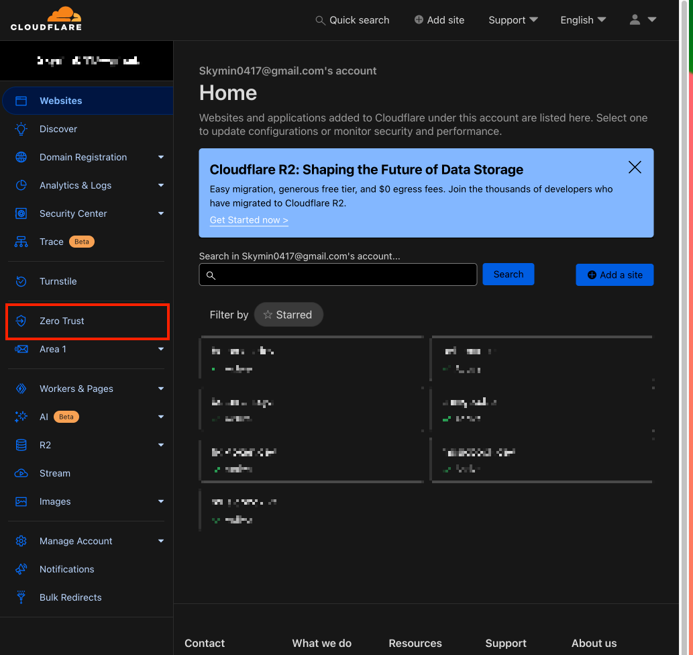Click the AI sparkle icon
The height and width of the screenshot is (655, 693).
[x=21, y=417]
